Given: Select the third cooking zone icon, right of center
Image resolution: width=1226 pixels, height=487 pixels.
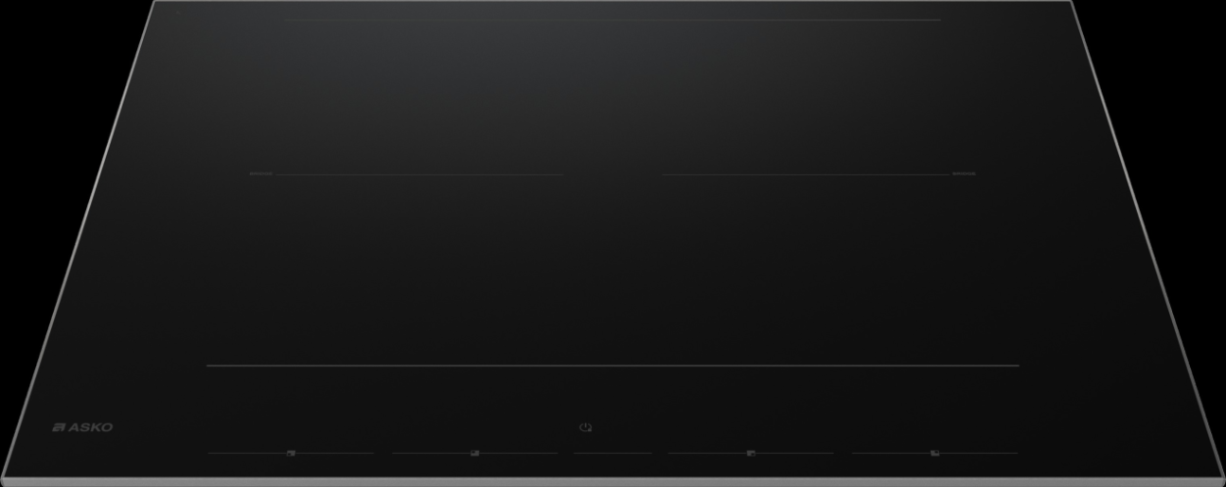Looking at the screenshot, I should click(x=751, y=454).
